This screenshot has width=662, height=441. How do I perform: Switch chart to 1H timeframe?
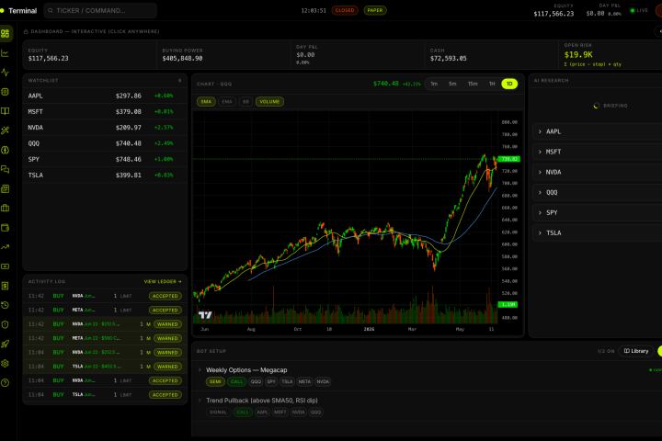point(492,84)
